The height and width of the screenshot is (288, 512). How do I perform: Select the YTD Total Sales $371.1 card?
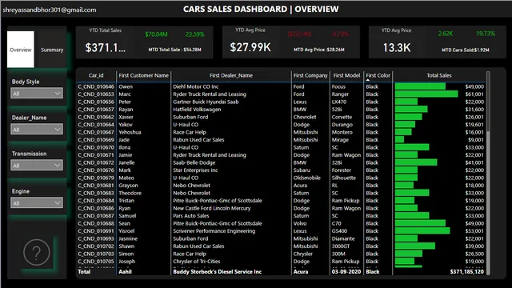click(144, 42)
